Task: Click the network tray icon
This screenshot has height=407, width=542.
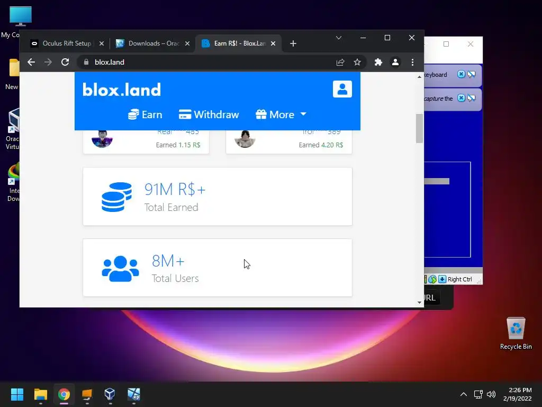Action: [478, 394]
